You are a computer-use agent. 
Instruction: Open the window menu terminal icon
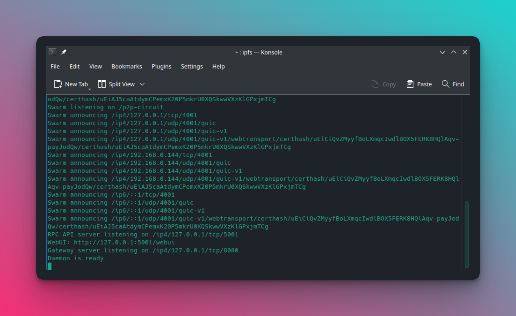click(x=52, y=52)
